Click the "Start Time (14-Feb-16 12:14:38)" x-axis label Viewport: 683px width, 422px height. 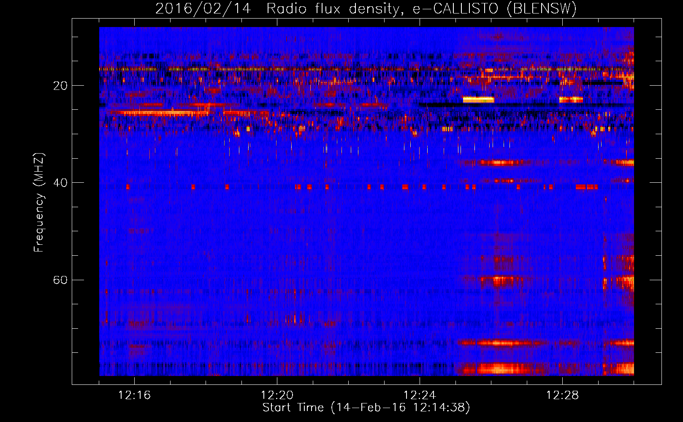366,408
